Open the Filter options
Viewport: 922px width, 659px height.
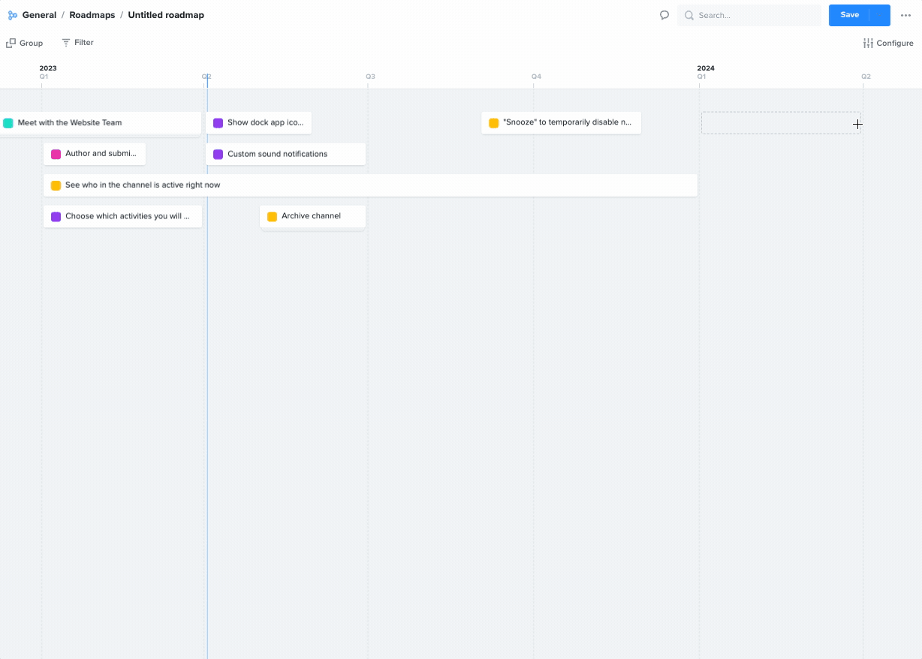coord(77,43)
